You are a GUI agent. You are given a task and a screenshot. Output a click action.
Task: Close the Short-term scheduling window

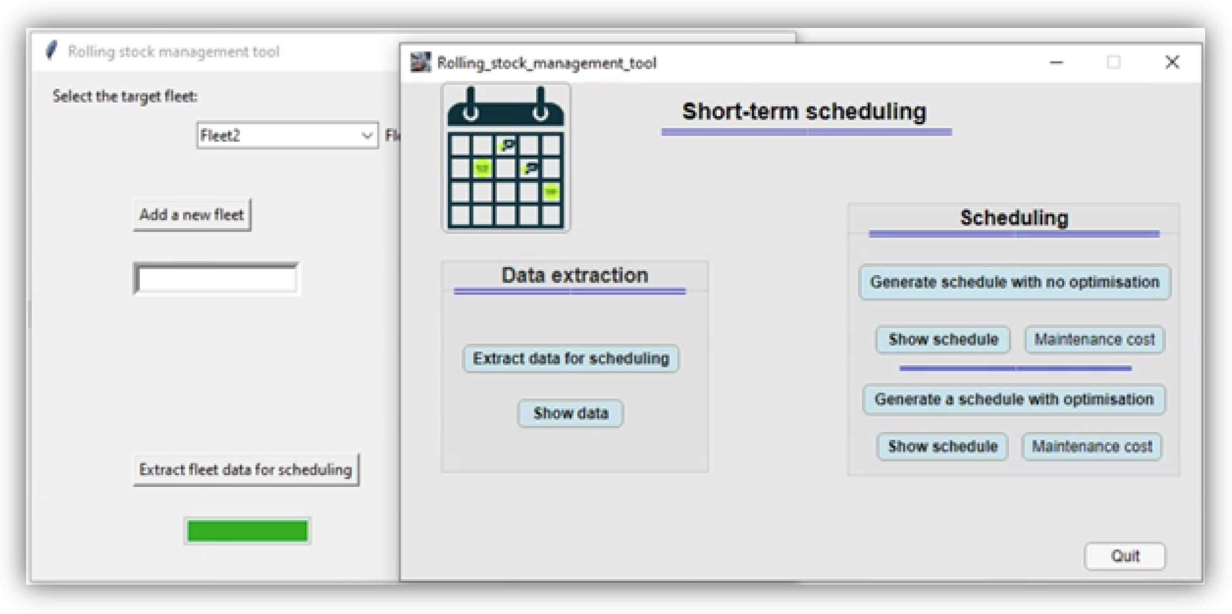tap(1172, 62)
